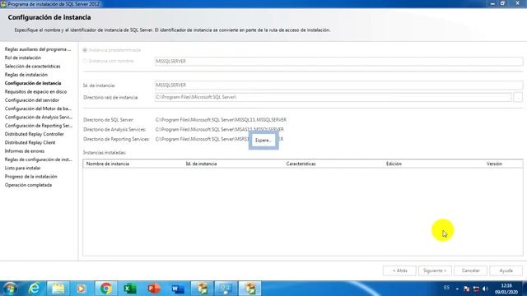Click the Atrás button
527x296 pixels.
399,271
